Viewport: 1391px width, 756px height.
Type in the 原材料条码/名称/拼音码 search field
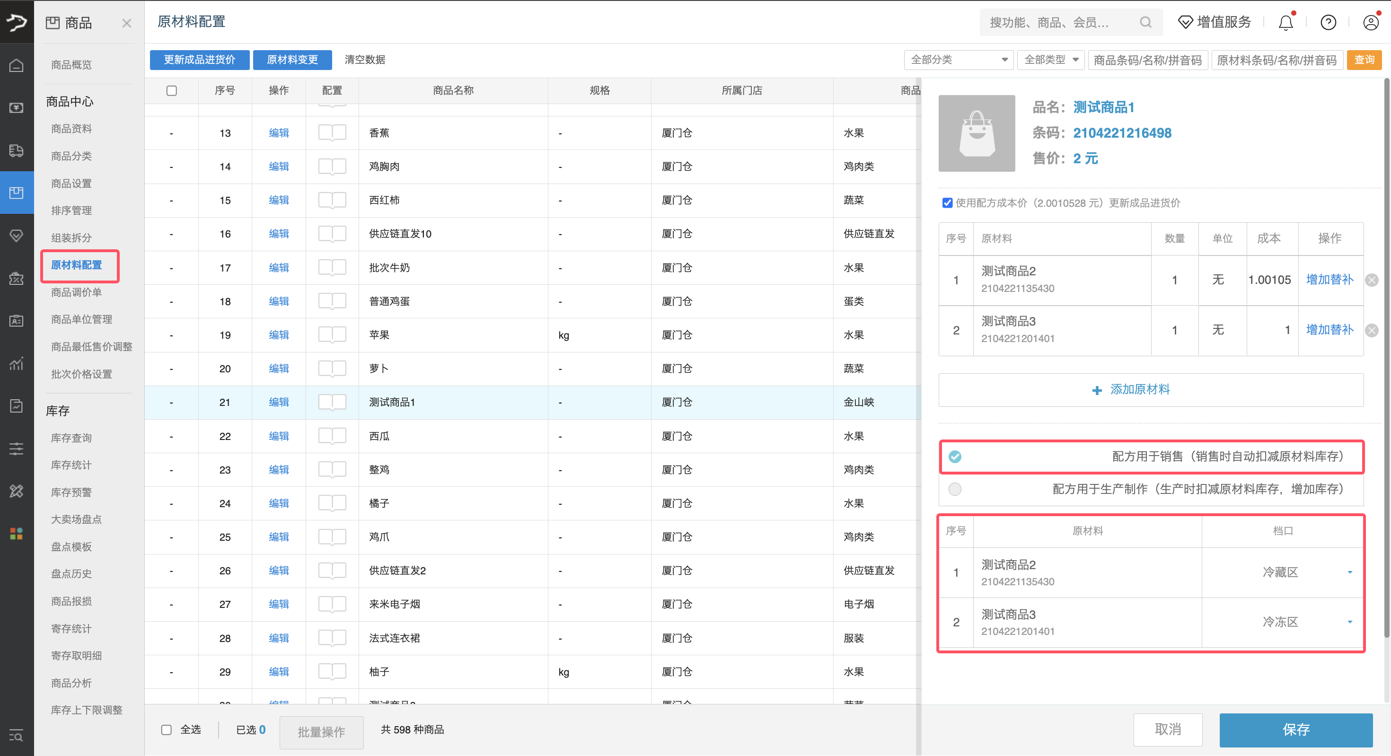point(1277,60)
